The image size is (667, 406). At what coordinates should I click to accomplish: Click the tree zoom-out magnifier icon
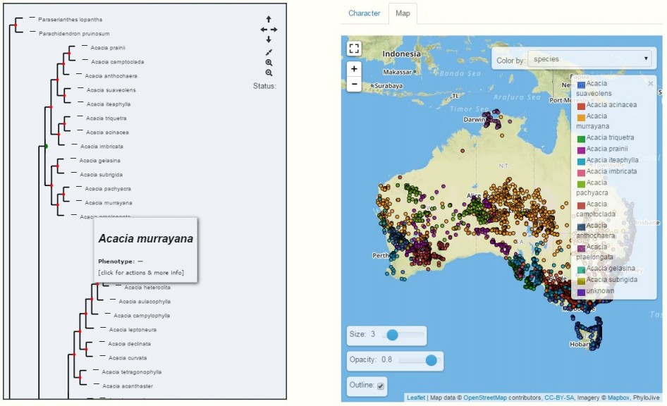coord(269,73)
